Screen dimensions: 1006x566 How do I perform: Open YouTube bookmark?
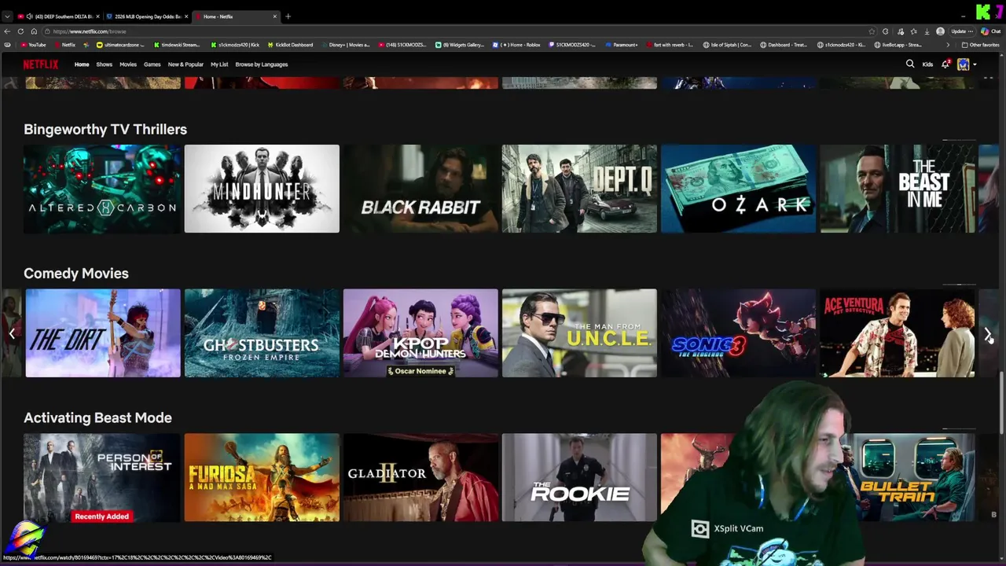33,45
